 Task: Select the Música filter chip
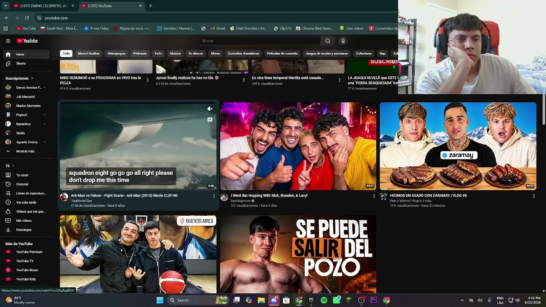click(175, 53)
